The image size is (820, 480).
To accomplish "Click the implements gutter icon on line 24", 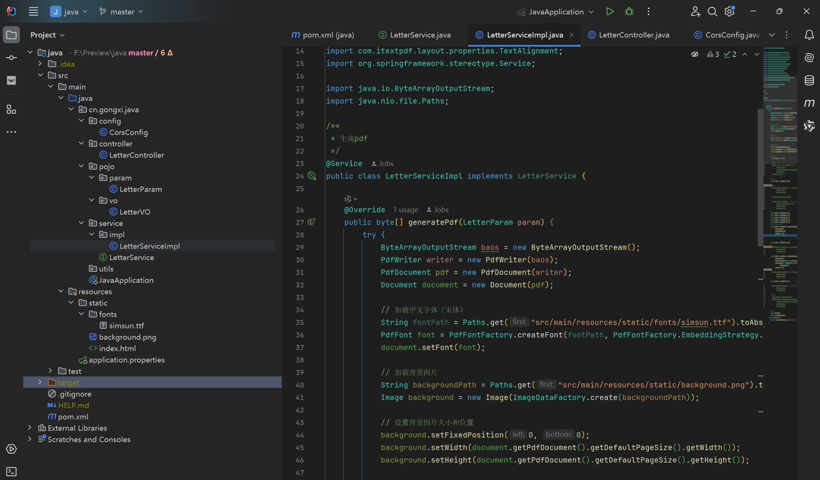I will (x=312, y=176).
